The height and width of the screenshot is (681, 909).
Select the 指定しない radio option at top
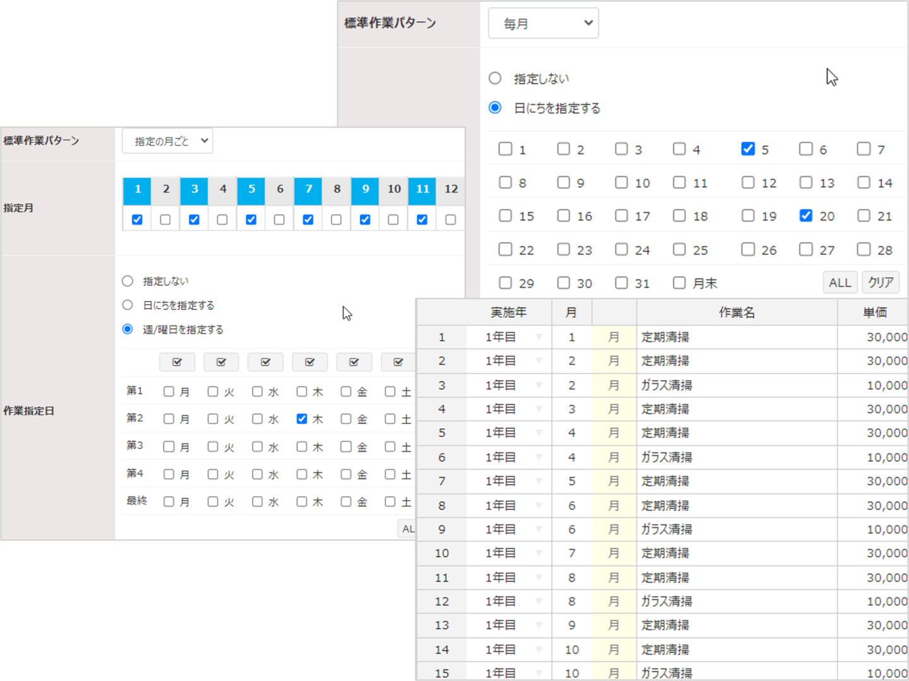pyautogui.click(x=494, y=78)
